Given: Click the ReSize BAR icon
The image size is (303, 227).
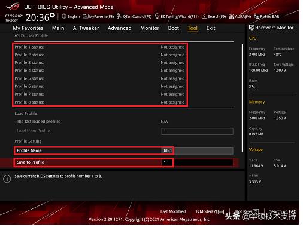Looking at the screenshot, I should pos(256,16).
